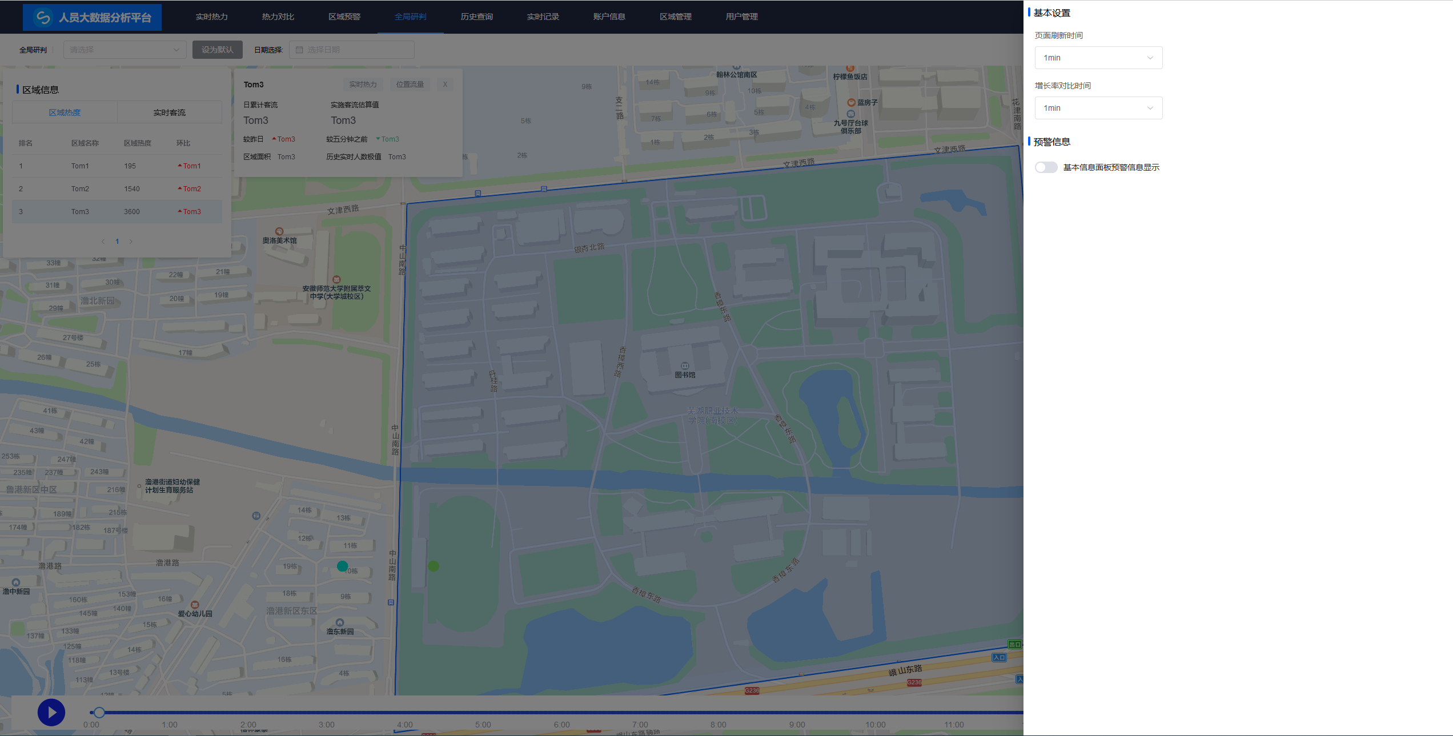
Task: Click the 入口 sign on the map
Action: tap(999, 658)
